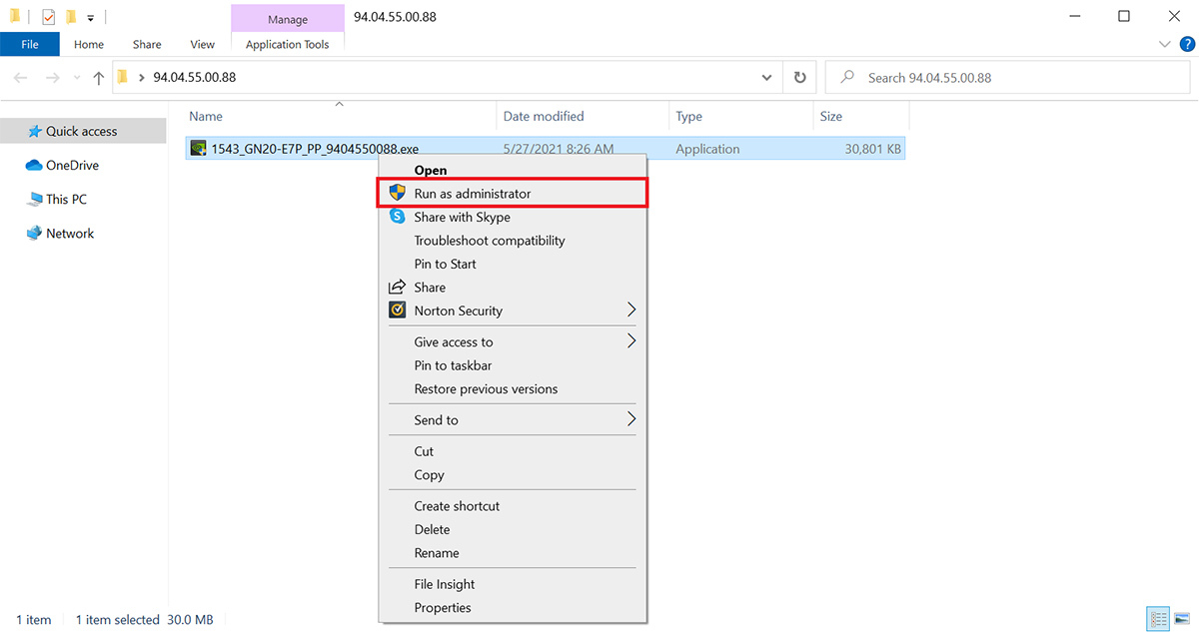This screenshot has height=632, width=1199.
Task: Open the address bar history dropdown
Action: point(766,78)
